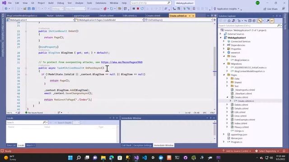Switch to Details.cshtml tab
This screenshot has height=162, width=289.
[107, 16]
